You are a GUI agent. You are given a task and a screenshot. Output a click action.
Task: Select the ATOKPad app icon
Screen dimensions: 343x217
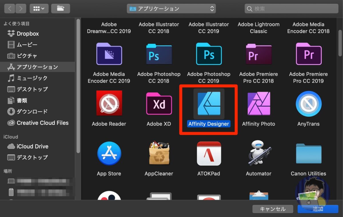click(209, 153)
